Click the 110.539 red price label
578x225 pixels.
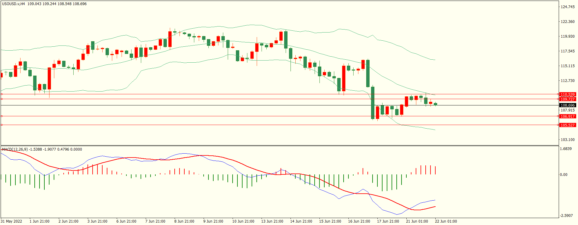(567, 95)
